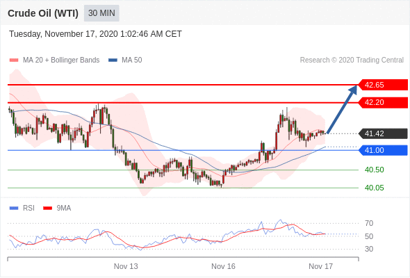Click the Nov 13 date axis label

pos(126,266)
